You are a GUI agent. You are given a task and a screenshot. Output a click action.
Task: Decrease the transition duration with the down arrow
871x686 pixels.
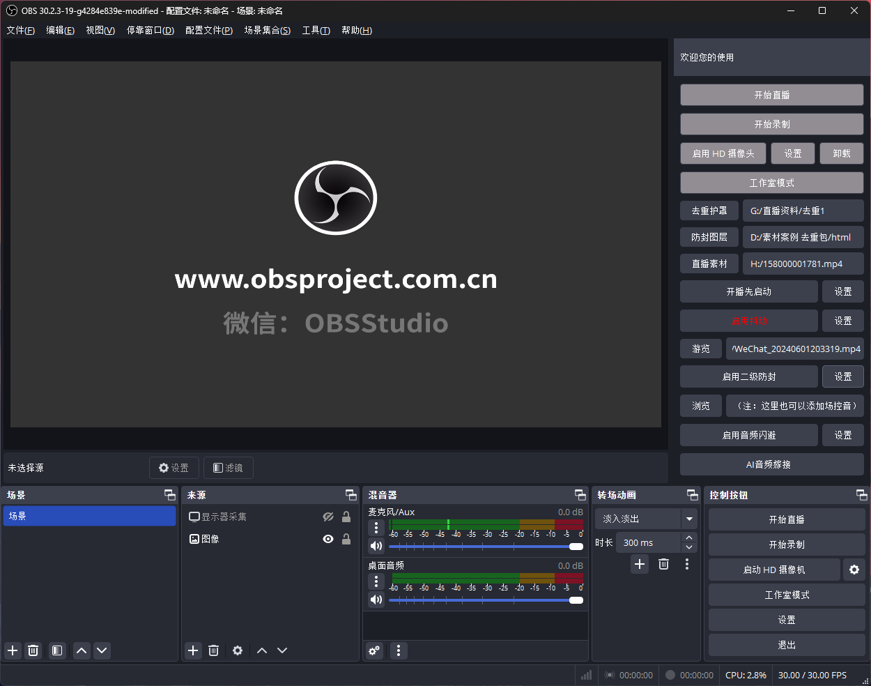[689, 547]
